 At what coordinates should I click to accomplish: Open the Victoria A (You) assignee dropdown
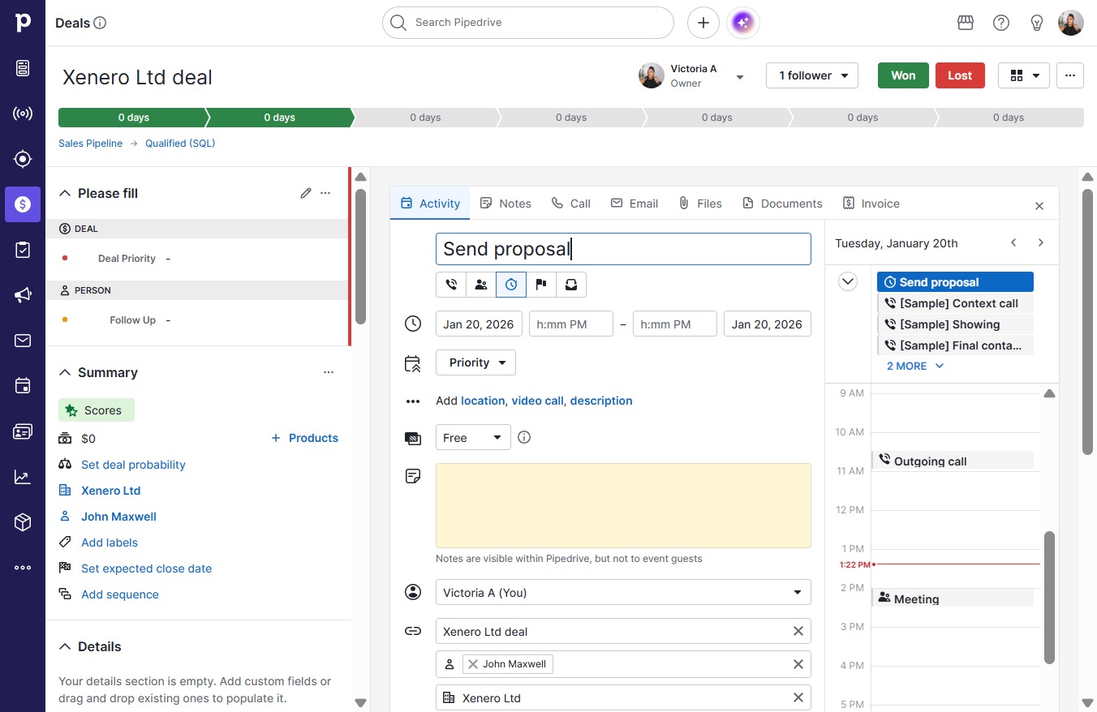click(623, 593)
